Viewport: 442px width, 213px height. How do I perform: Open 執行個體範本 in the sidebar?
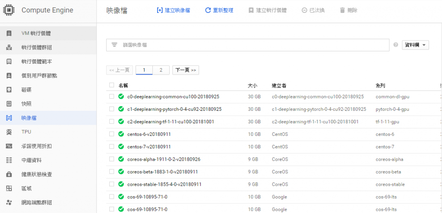pyautogui.click(x=48, y=61)
